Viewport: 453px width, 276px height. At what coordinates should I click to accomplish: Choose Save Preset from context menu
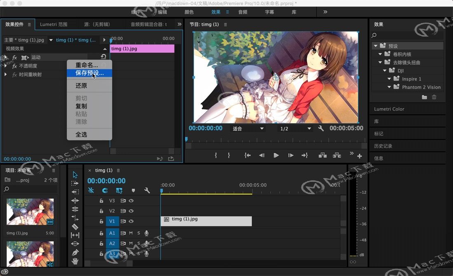(x=89, y=73)
